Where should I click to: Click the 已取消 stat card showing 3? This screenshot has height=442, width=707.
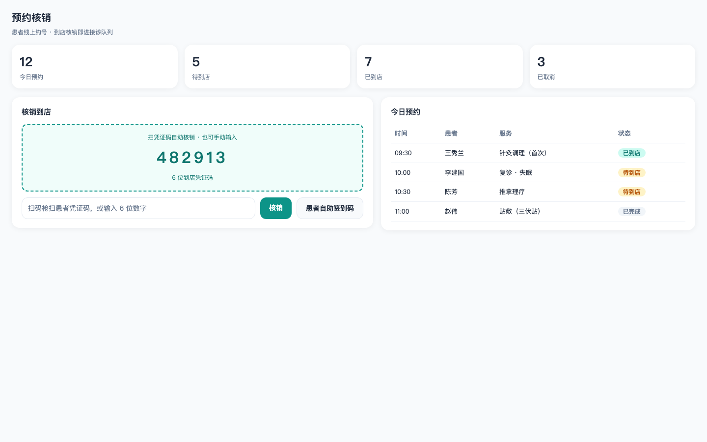pos(612,67)
